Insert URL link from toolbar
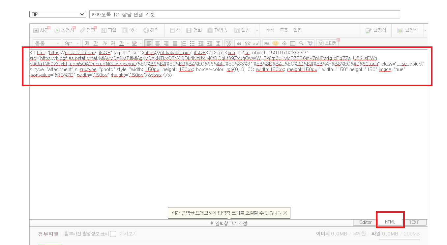Viewport: 447px width, 245px height. coord(267,43)
